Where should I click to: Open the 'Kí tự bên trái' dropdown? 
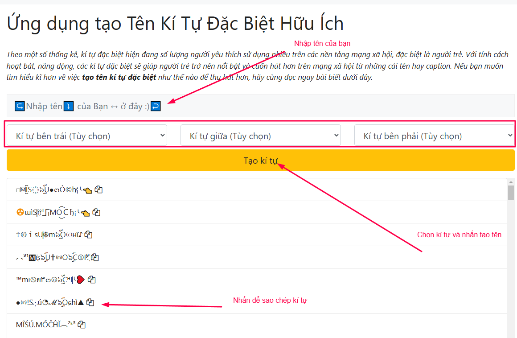point(87,136)
